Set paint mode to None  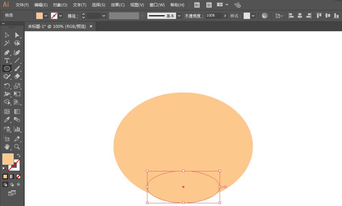tap(18, 176)
